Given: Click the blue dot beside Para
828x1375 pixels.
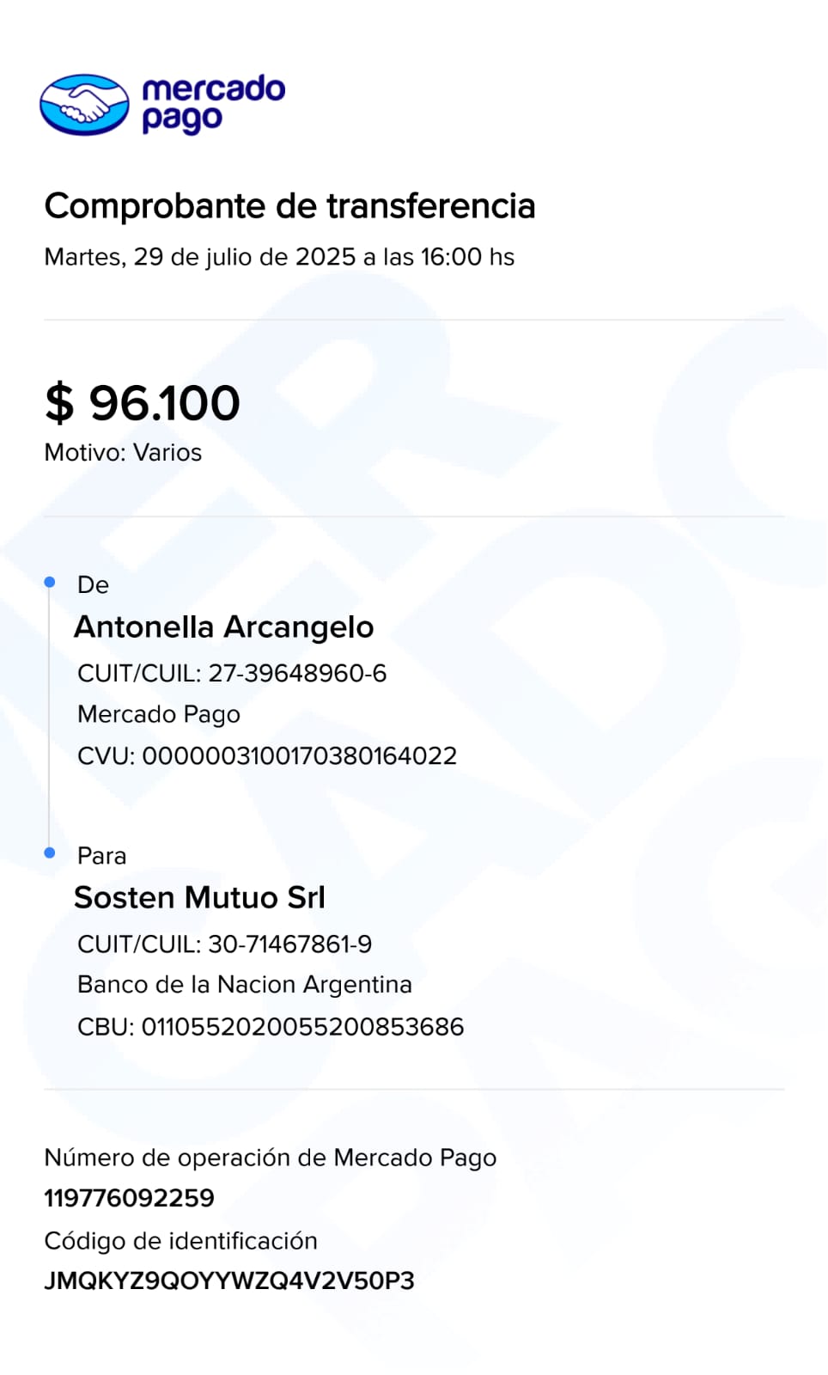Looking at the screenshot, I should coord(50,852).
